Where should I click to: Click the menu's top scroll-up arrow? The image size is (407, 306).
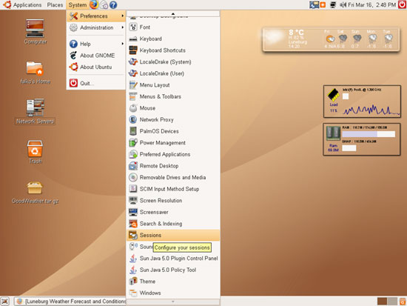coord(173,13)
